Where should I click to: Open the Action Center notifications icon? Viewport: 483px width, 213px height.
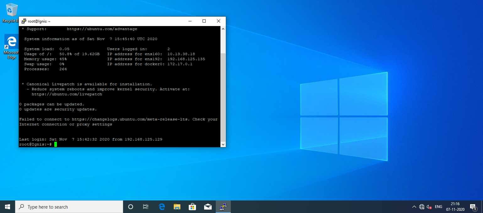473,207
